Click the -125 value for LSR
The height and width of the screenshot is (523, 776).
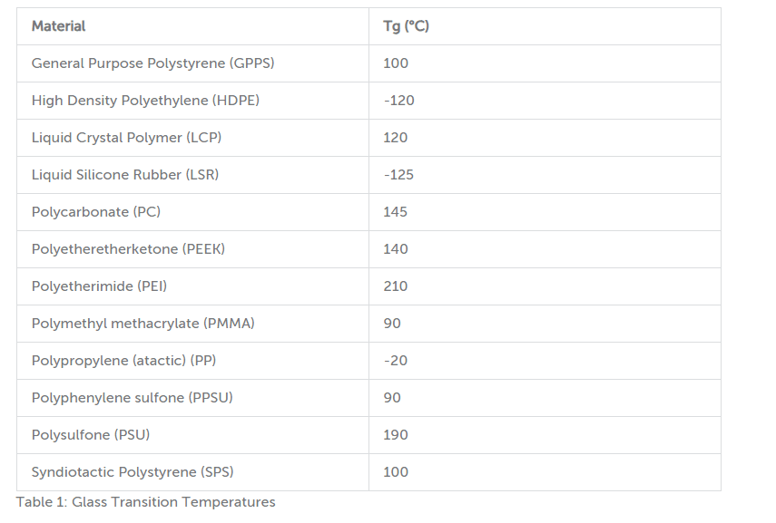pyautogui.click(x=398, y=175)
